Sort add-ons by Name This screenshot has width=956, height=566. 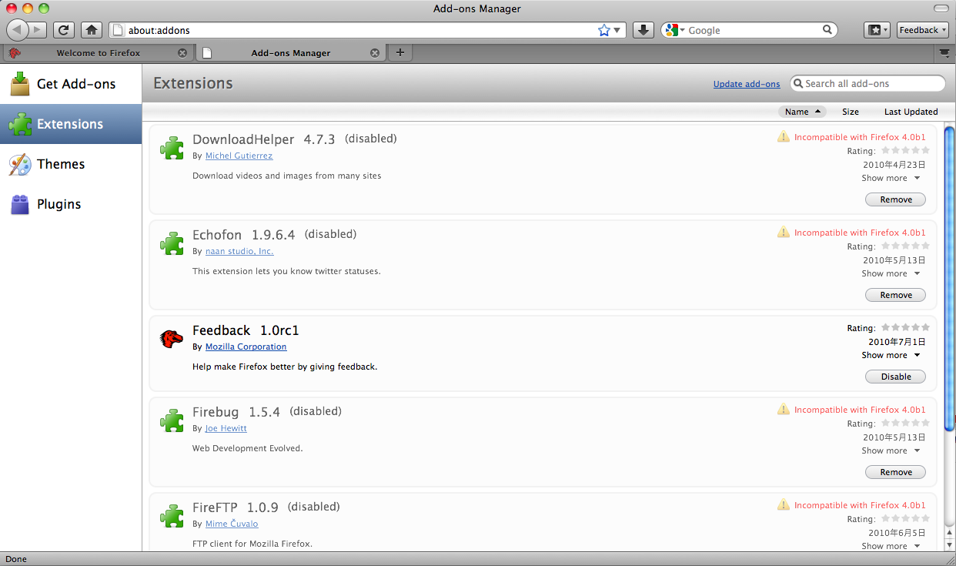click(x=802, y=112)
